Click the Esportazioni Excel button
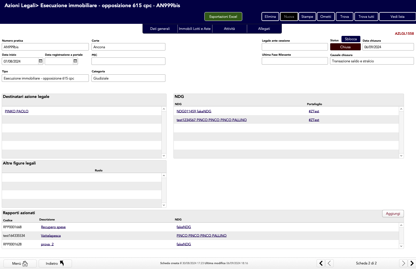 point(223,17)
